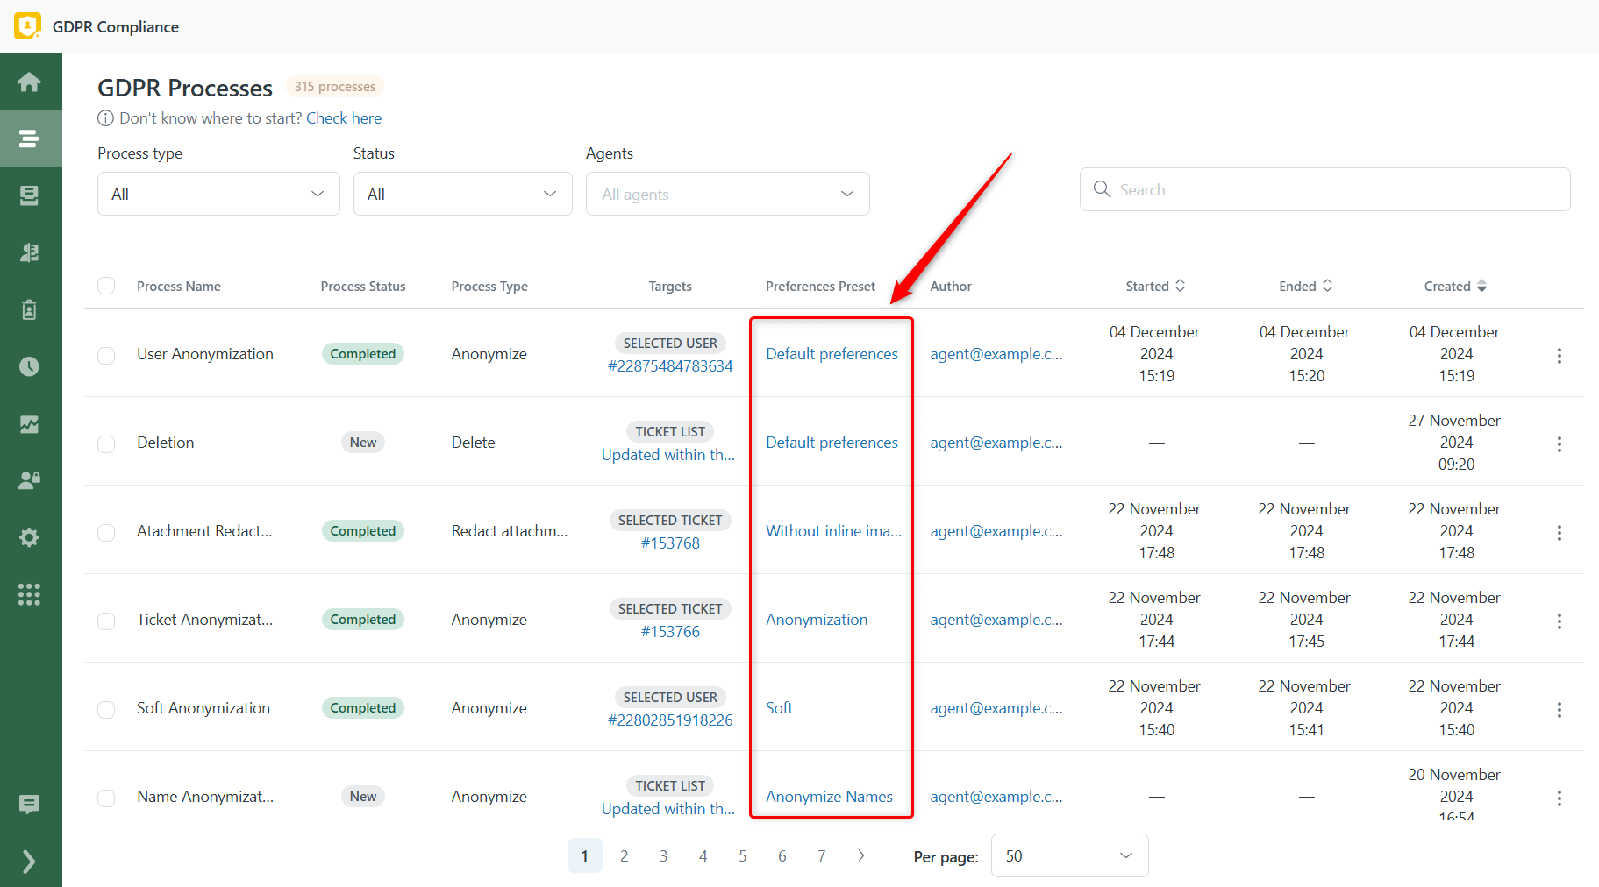
Task: Click Completed status in User Anonymization row
Action: (363, 354)
